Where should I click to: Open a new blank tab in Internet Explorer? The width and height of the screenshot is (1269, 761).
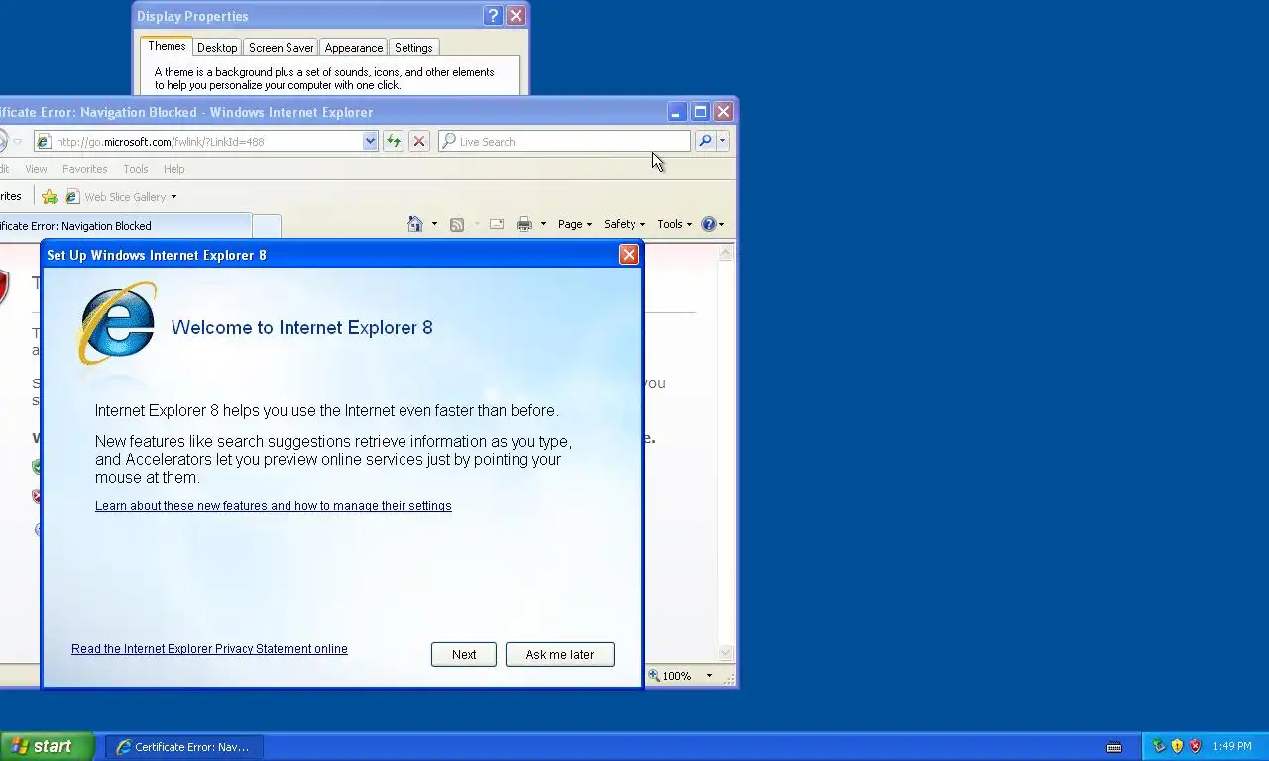pos(267,226)
